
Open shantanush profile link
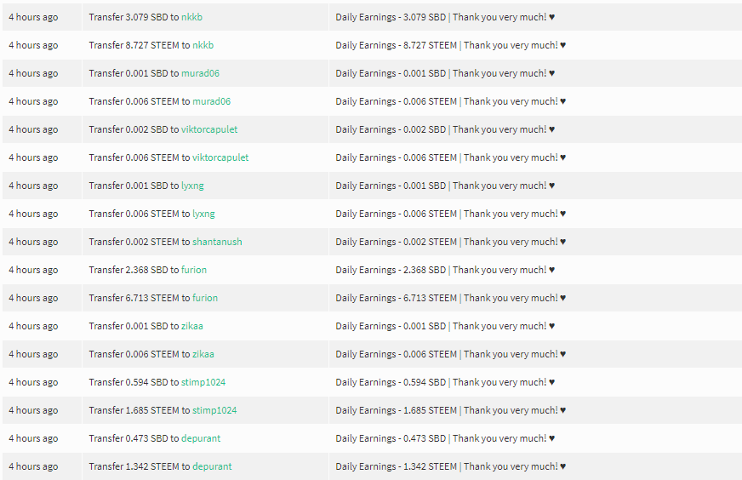tap(217, 242)
